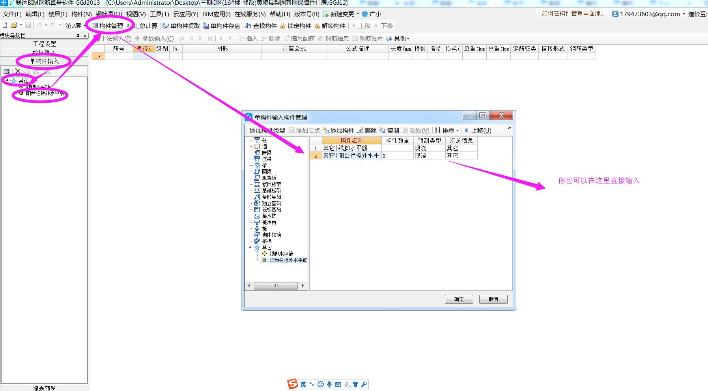Viewport: 708px width, 391px height.
Task: Open the 帮助(H) menu
Action: click(280, 14)
